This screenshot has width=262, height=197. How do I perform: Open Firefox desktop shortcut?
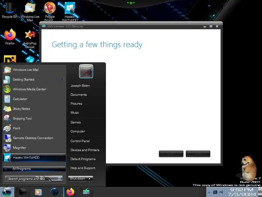10,37
